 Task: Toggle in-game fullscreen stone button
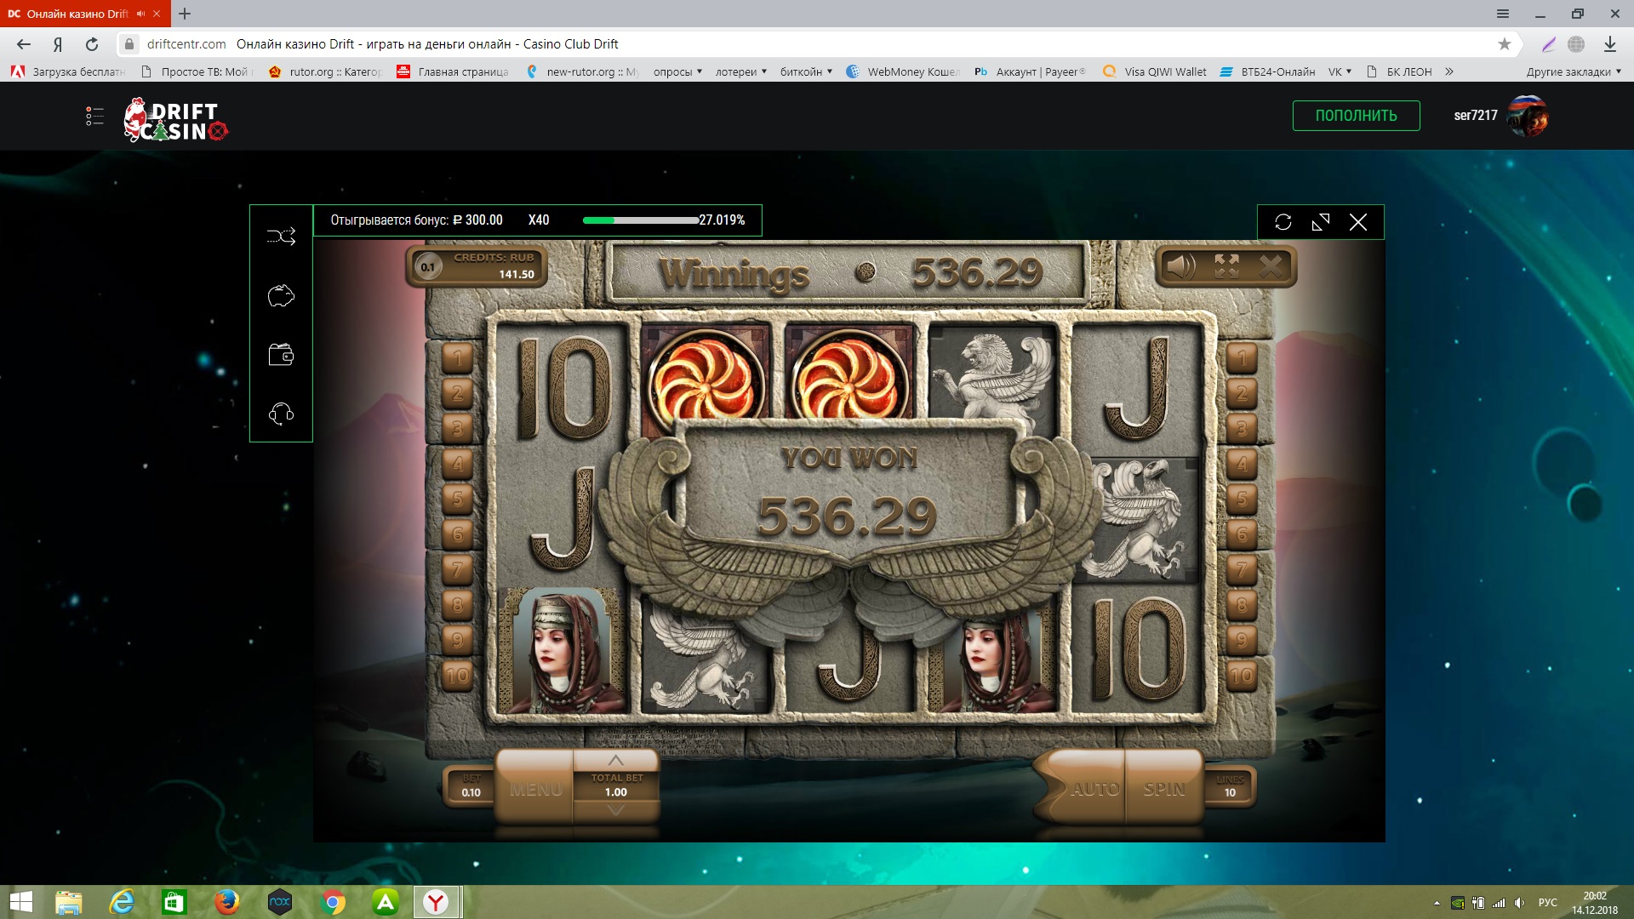pyautogui.click(x=1226, y=267)
